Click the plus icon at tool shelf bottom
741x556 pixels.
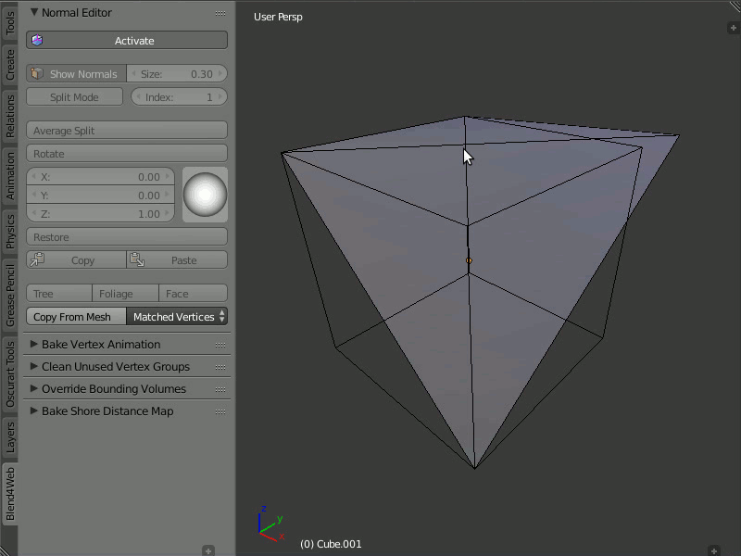[208, 550]
